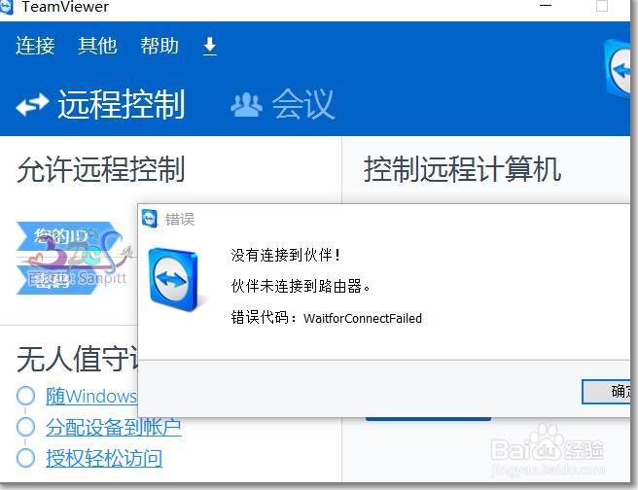
Task: Minimize the TeamViewer window
Action: tap(546, 6)
